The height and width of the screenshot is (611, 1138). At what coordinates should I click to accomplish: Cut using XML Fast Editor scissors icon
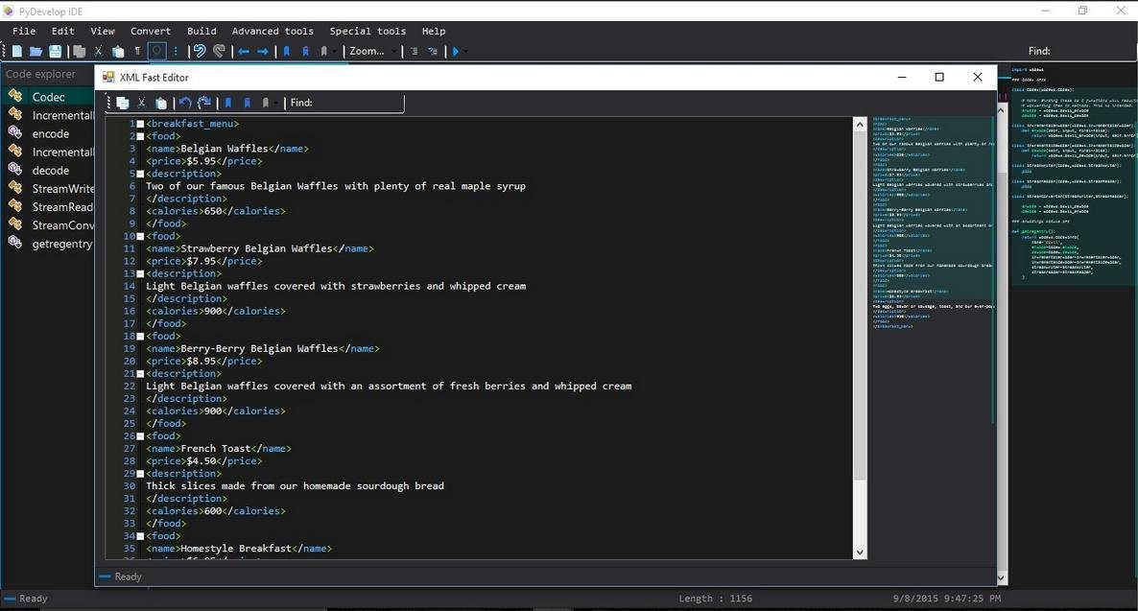pyautogui.click(x=141, y=103)
